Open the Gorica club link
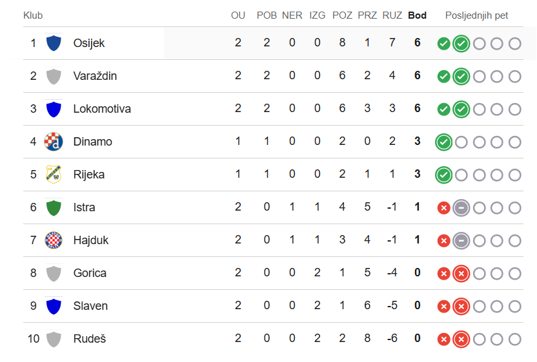 coord(90,272)
